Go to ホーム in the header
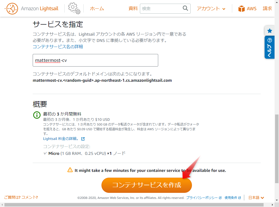The image size is (279, 207). coord(97,9)
